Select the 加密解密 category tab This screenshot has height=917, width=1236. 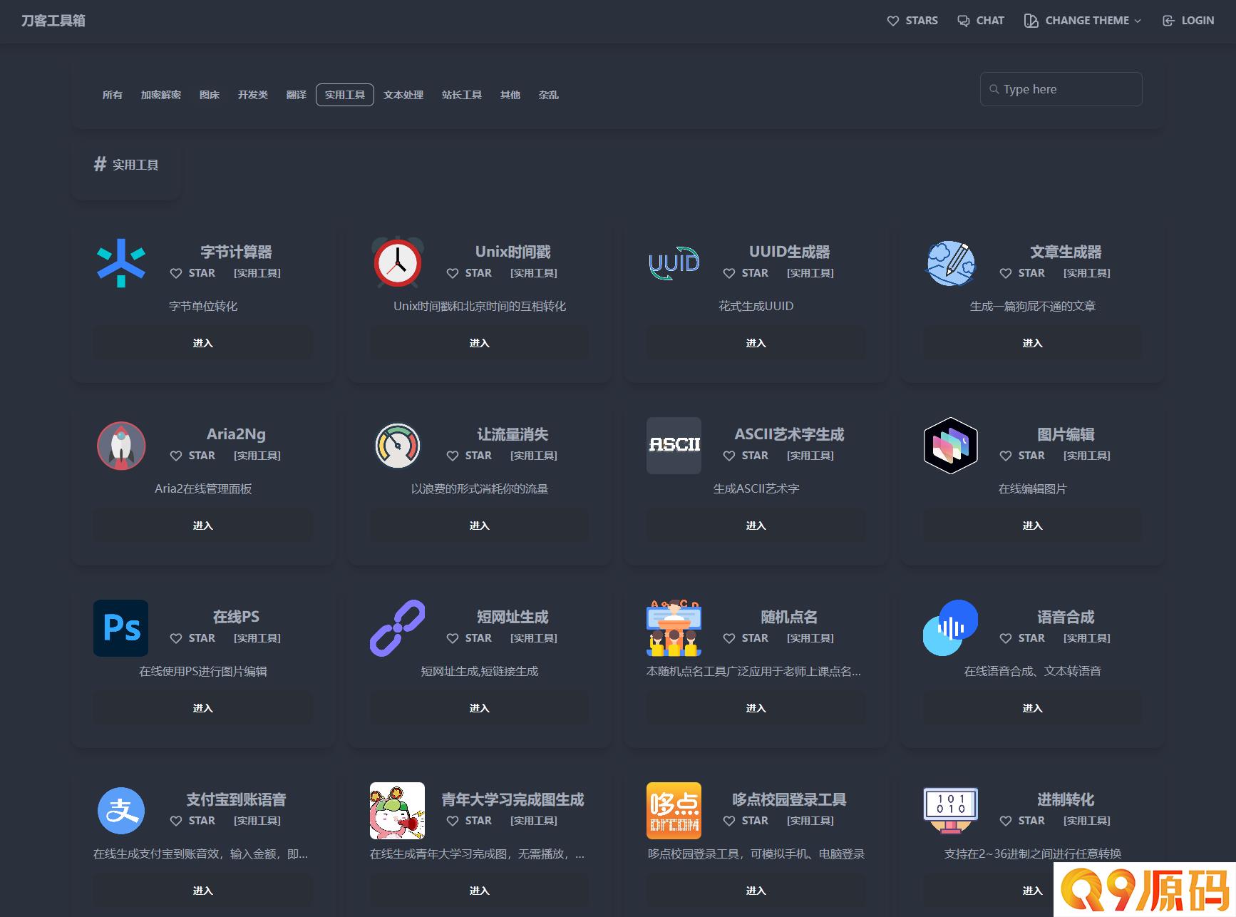[161, 95]
